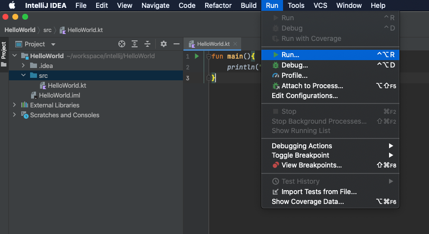
Task: Click the Debugging Actions submenu arrow
Action: point(391,146)
